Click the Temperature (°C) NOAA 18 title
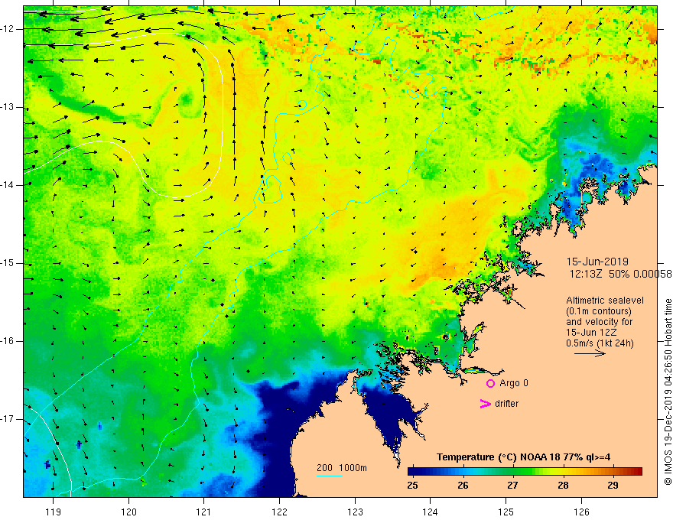This screenshot has height=520, width=673. (523, 457)
